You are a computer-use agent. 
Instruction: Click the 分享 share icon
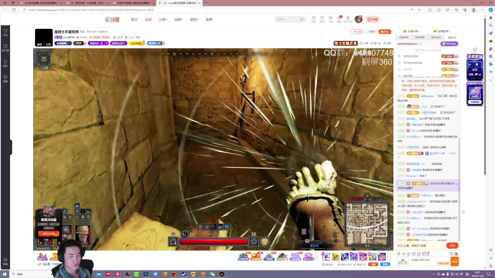(x=364, y=44)
